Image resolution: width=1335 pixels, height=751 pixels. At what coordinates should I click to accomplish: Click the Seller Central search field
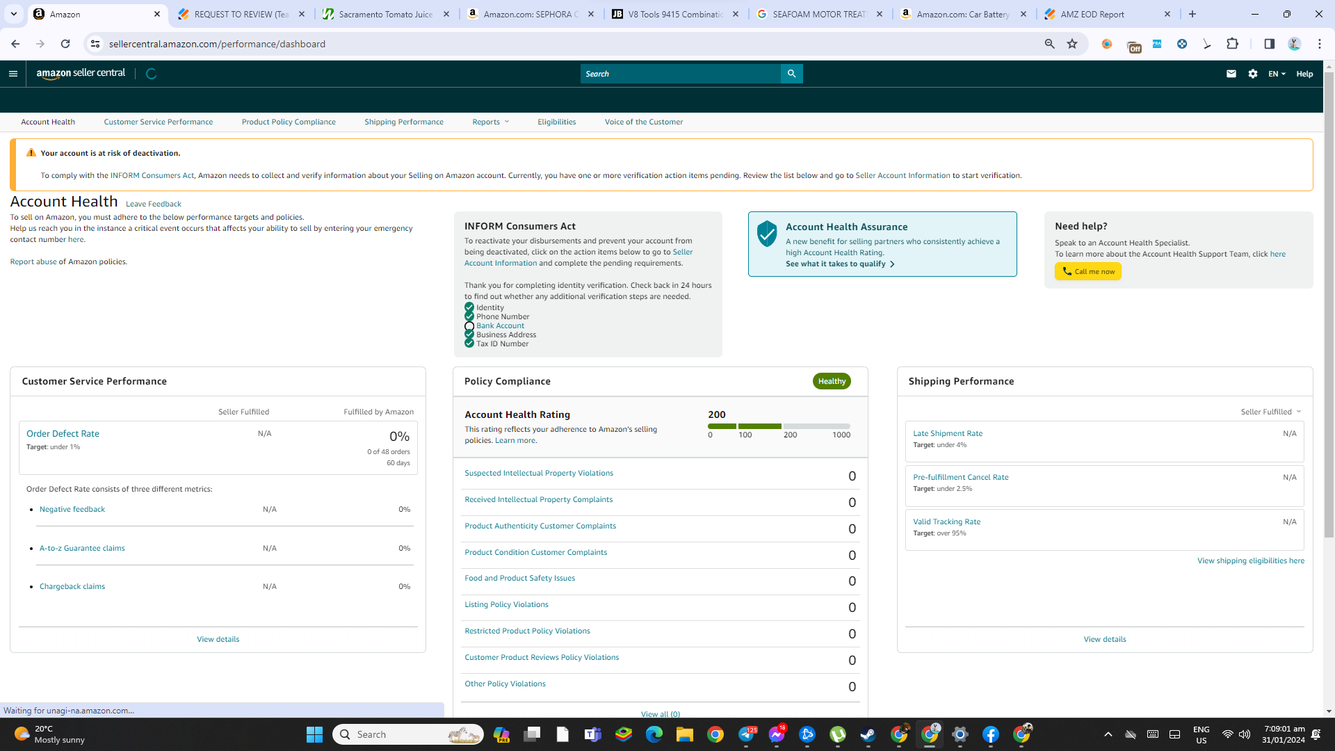[681, 74]
